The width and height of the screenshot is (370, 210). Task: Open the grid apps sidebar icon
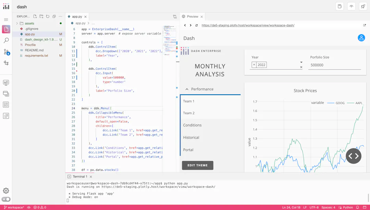pyautogui.click(x=6, y=105)
